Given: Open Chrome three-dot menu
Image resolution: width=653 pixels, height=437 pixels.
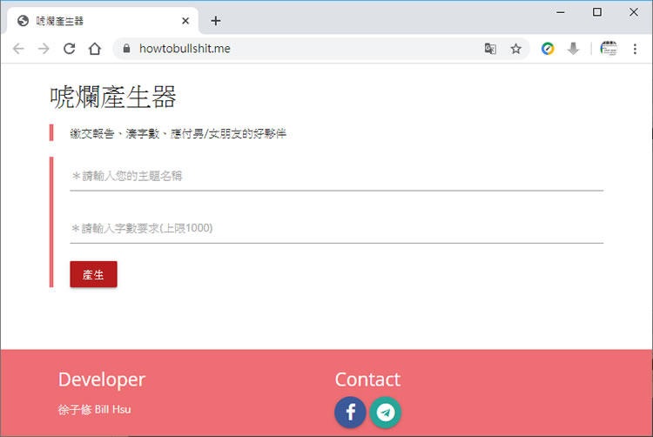Looking at the screenshot, I should 635,49.
